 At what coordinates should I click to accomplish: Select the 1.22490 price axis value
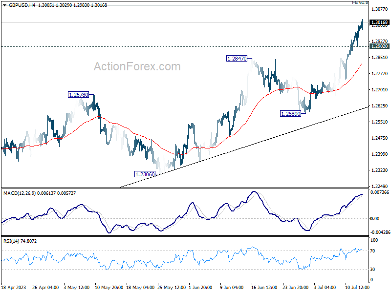pos(380,186)
